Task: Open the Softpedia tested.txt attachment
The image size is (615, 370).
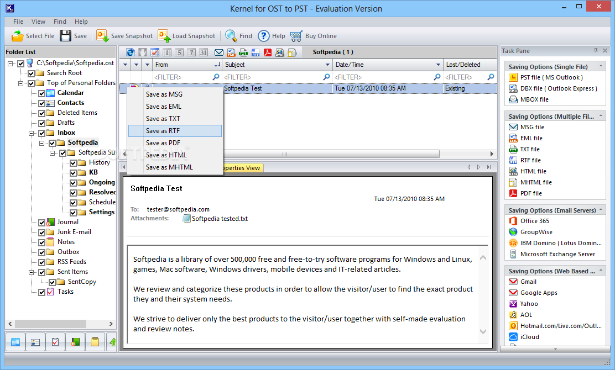Action: point(215,219)
